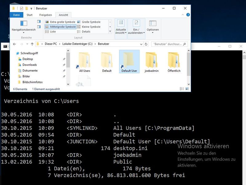Select Liste layout option
This screenshot has height=185, width=246.
[53, 31]
